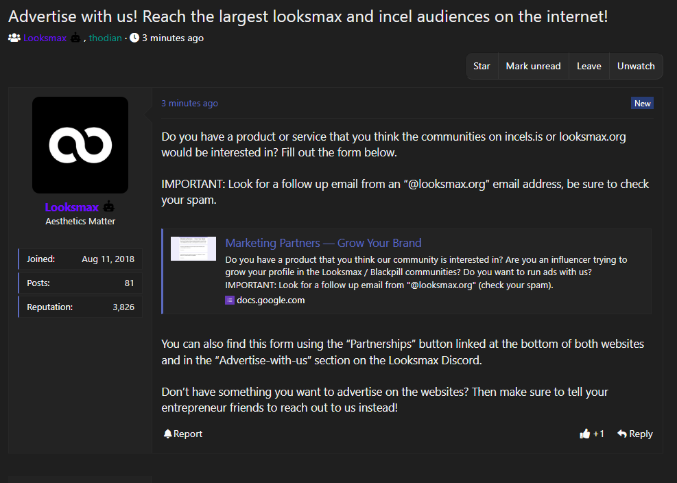Open Looksmax profile from header participants
The image size is (677, 483).
(45, 38)
